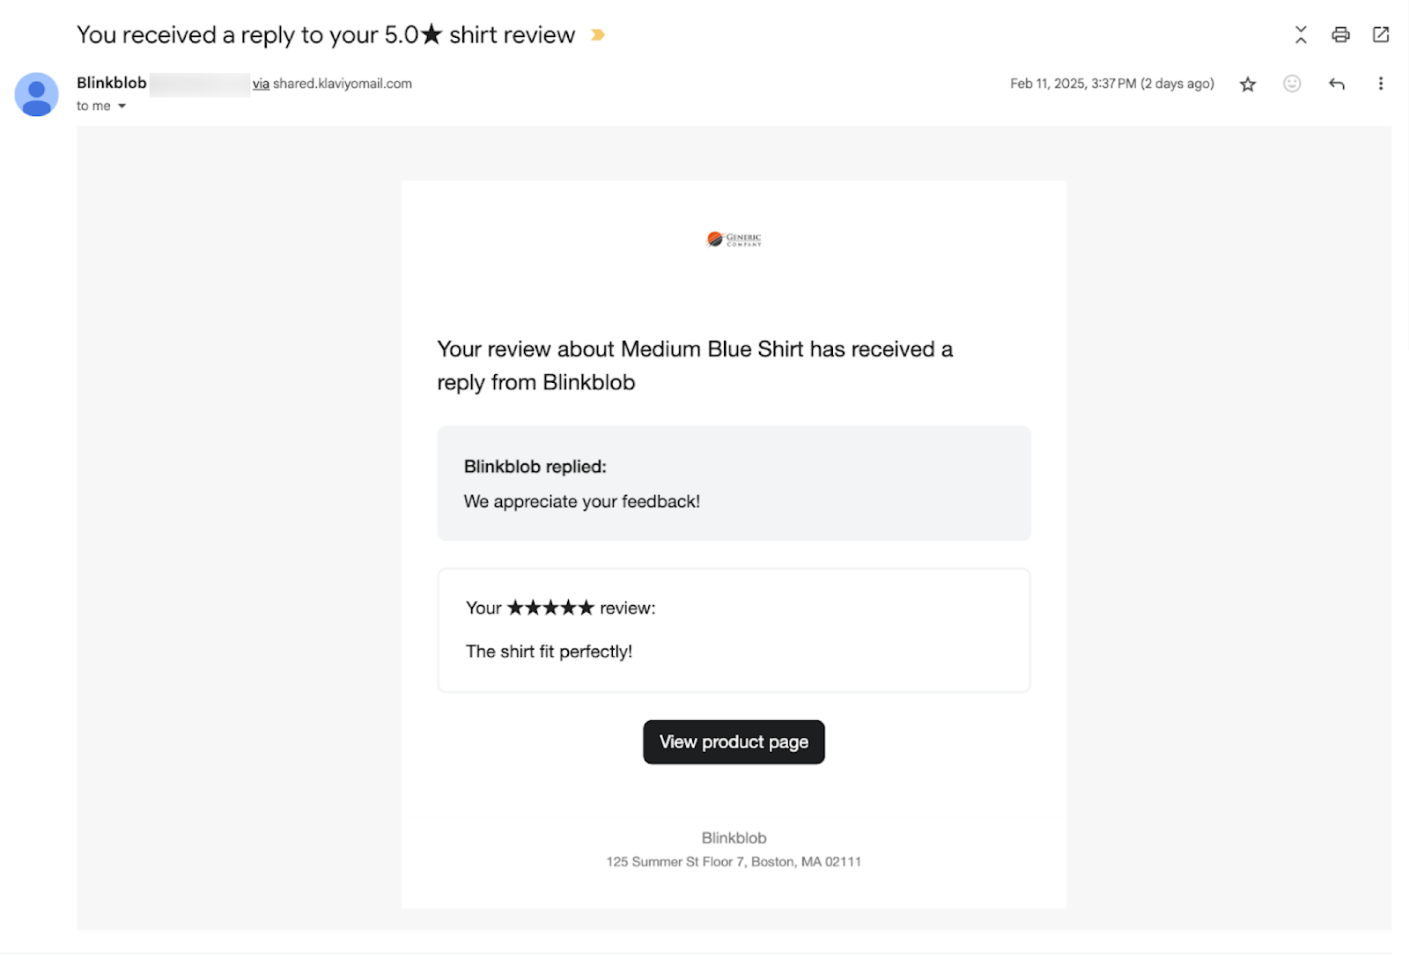Viewport: 1409px width, 965px height.
Task: Click the Feb 11, 2025 timestamp
Action: [x=1111, y=84]
